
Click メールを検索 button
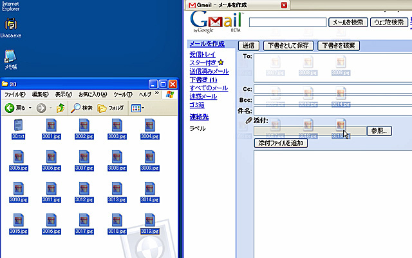click(x=348, y=23)
